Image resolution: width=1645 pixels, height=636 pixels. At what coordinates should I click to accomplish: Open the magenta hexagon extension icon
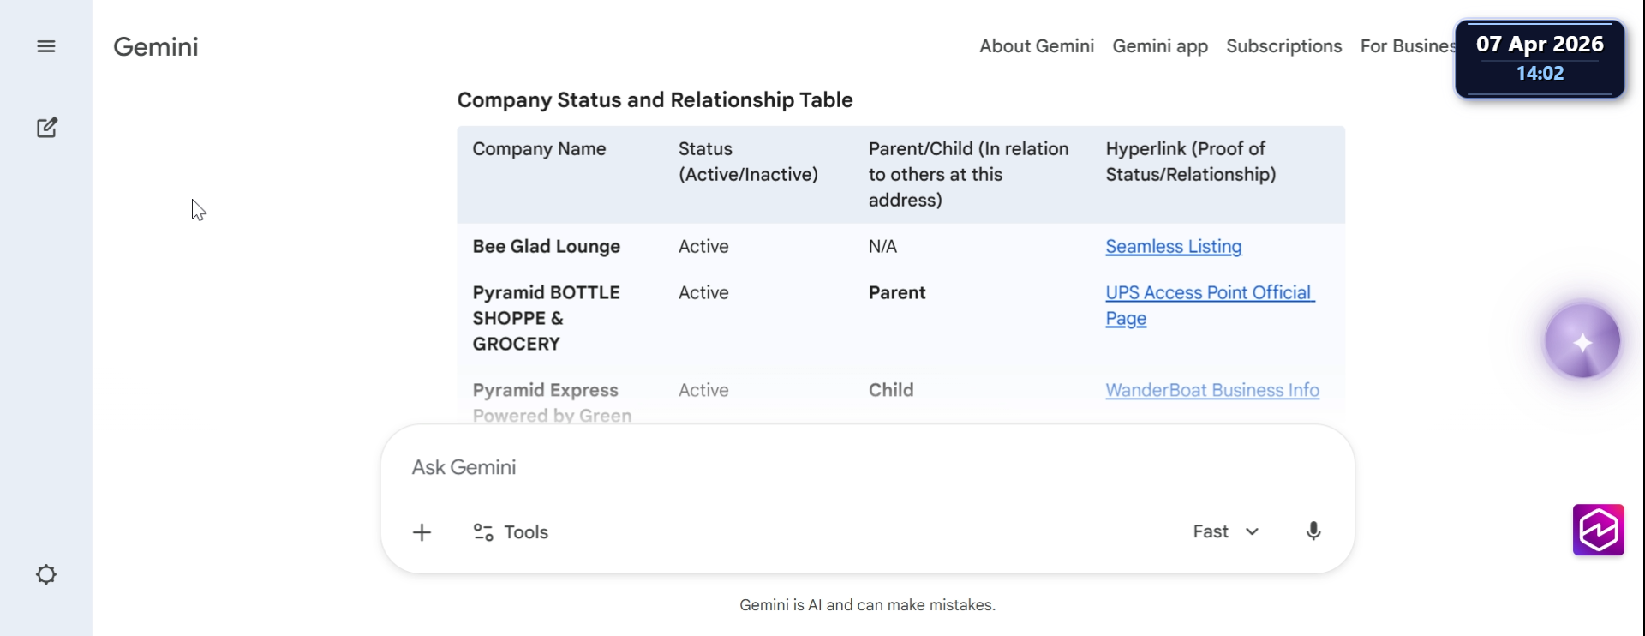coord(1598,530)
